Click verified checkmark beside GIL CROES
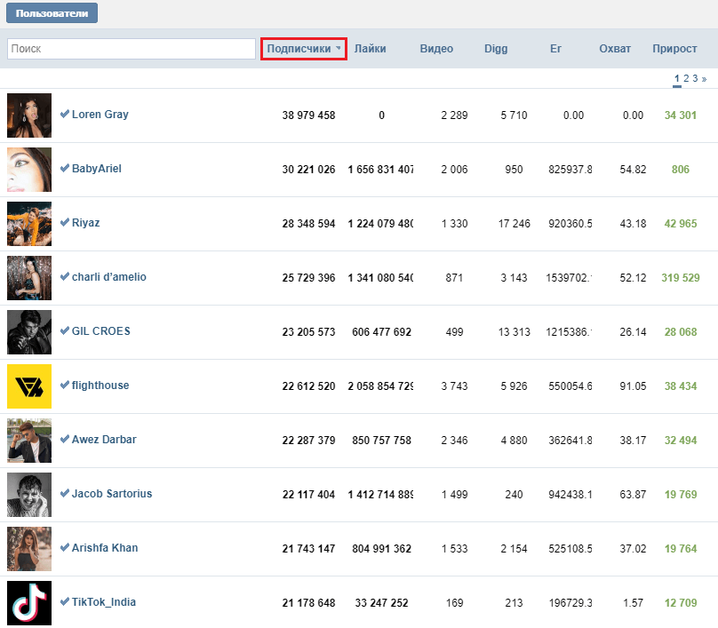 (65, 330)
